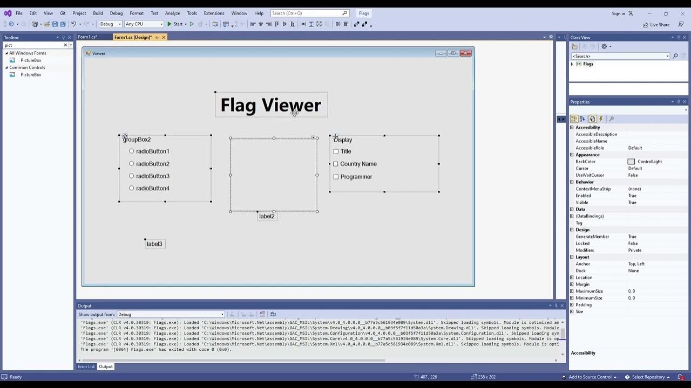Screen dimensions: 691x388
Task: Click the Navigate Backward toolbar icon
Action: pos(11,24)
